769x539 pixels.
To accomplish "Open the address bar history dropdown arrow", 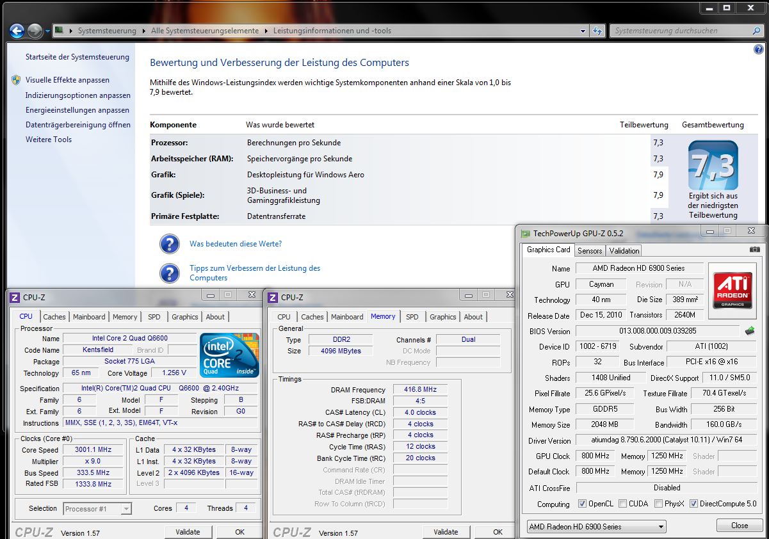I will (x=583, y=31).
